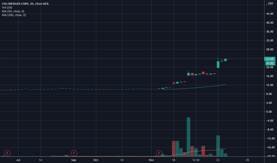Click the large green candle at 23
This screenshot has width=277, height=163.
(x=218, y=65)
